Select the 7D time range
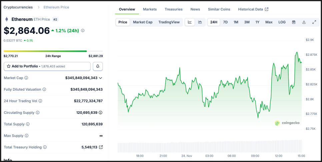 click(225, 22)
